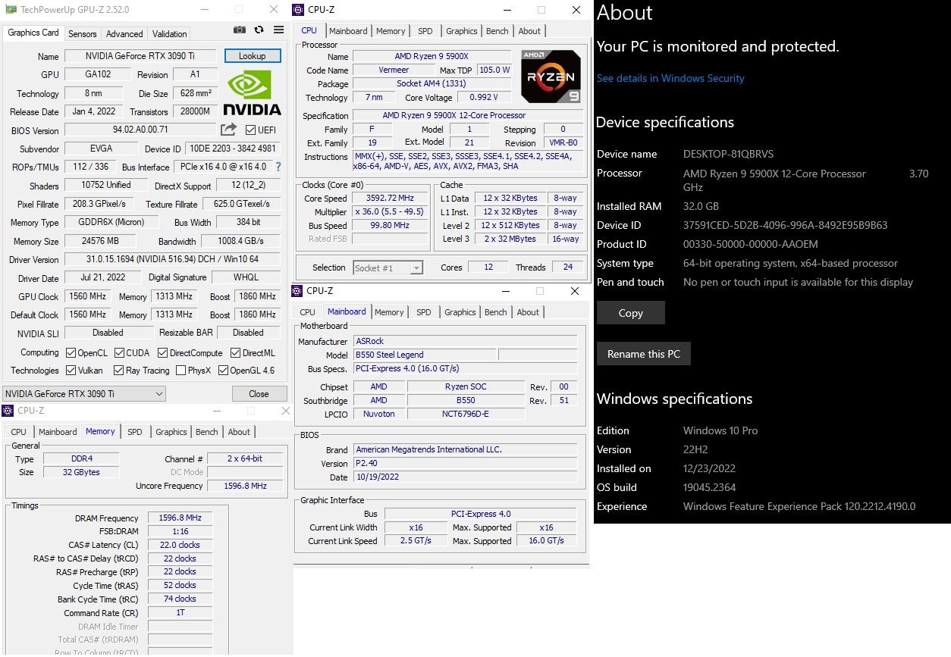
Task: Switch to the Sensors tab in GPU-Z
Action: tap(82, 33)
